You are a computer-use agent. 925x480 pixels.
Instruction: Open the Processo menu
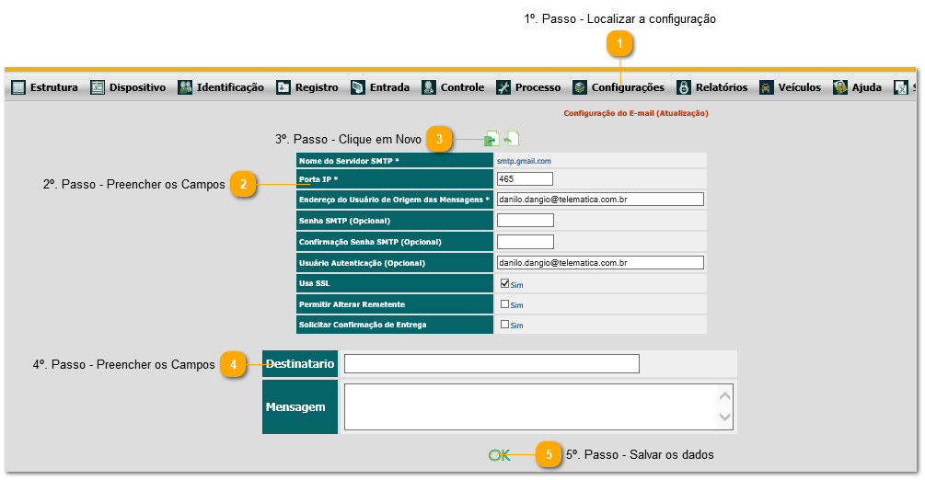(x=528, y=87)
